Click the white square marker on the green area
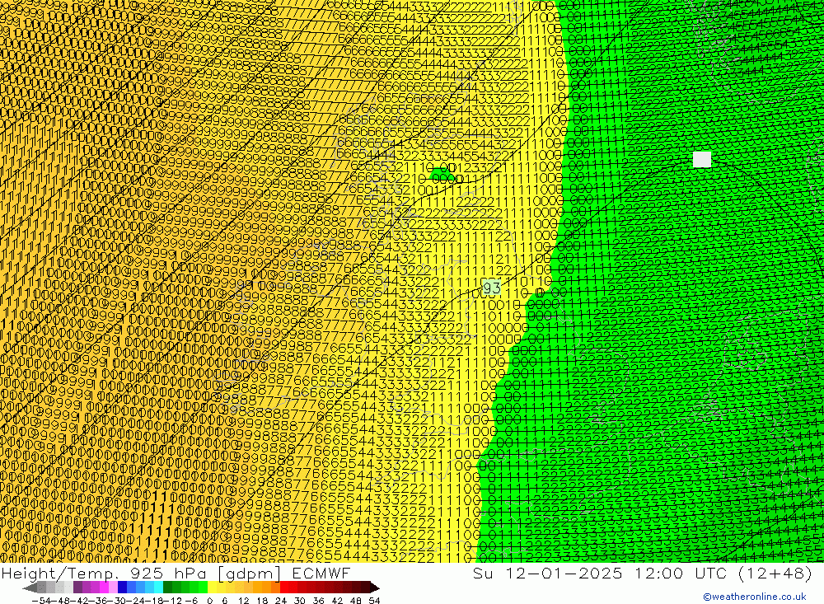Image resolution: width=824 pixels, height=604 pixels. coord(701,159)
